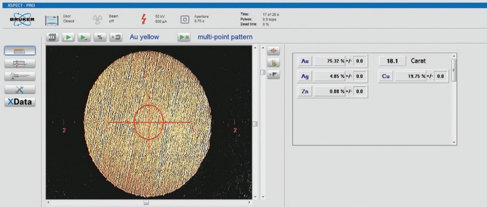Screen dimensions: 487x207
Task: Open the wrench and screwdriver settings
Action: click(x=20, y=89)
